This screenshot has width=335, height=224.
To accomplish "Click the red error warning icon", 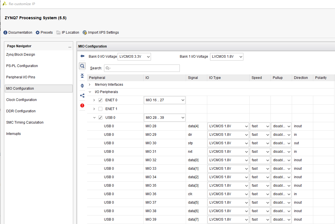I will [x=82, y=105].
